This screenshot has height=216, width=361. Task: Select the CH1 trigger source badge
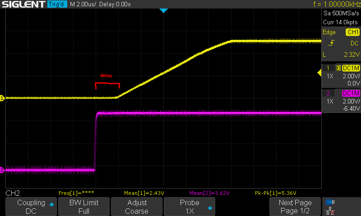point(353,32)
